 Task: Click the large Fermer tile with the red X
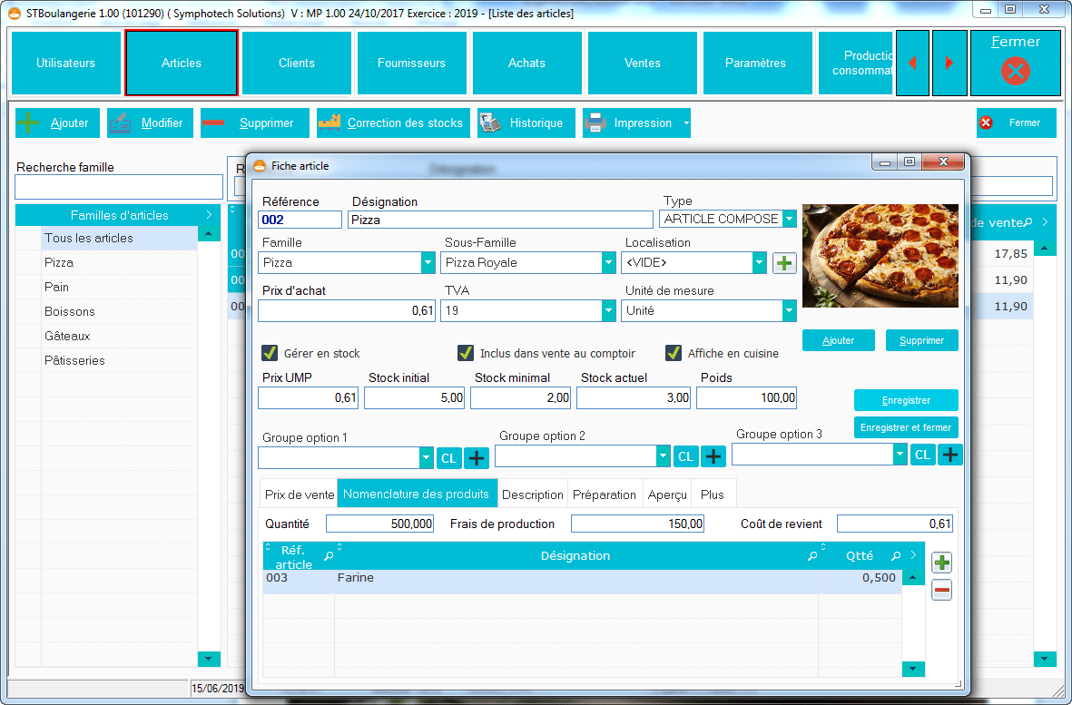click(1015, 63)
